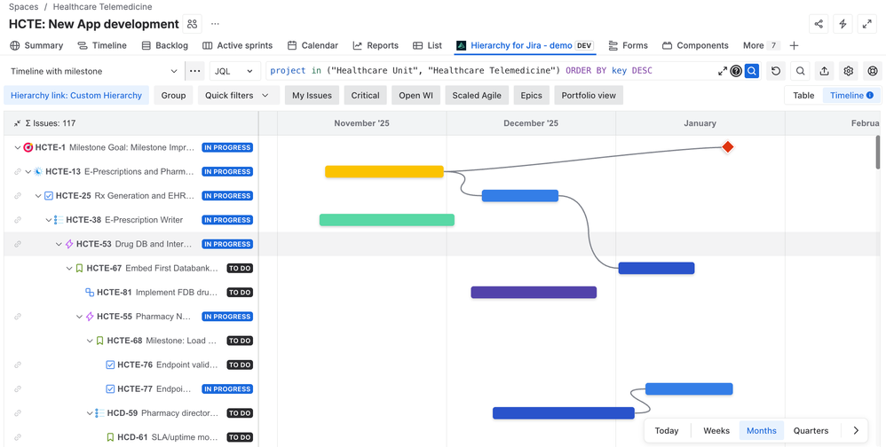Select the green HCTE-38 timeline bar
This screenshot has height=447, width=886.
pyautogui.click(x=387, y=220)
